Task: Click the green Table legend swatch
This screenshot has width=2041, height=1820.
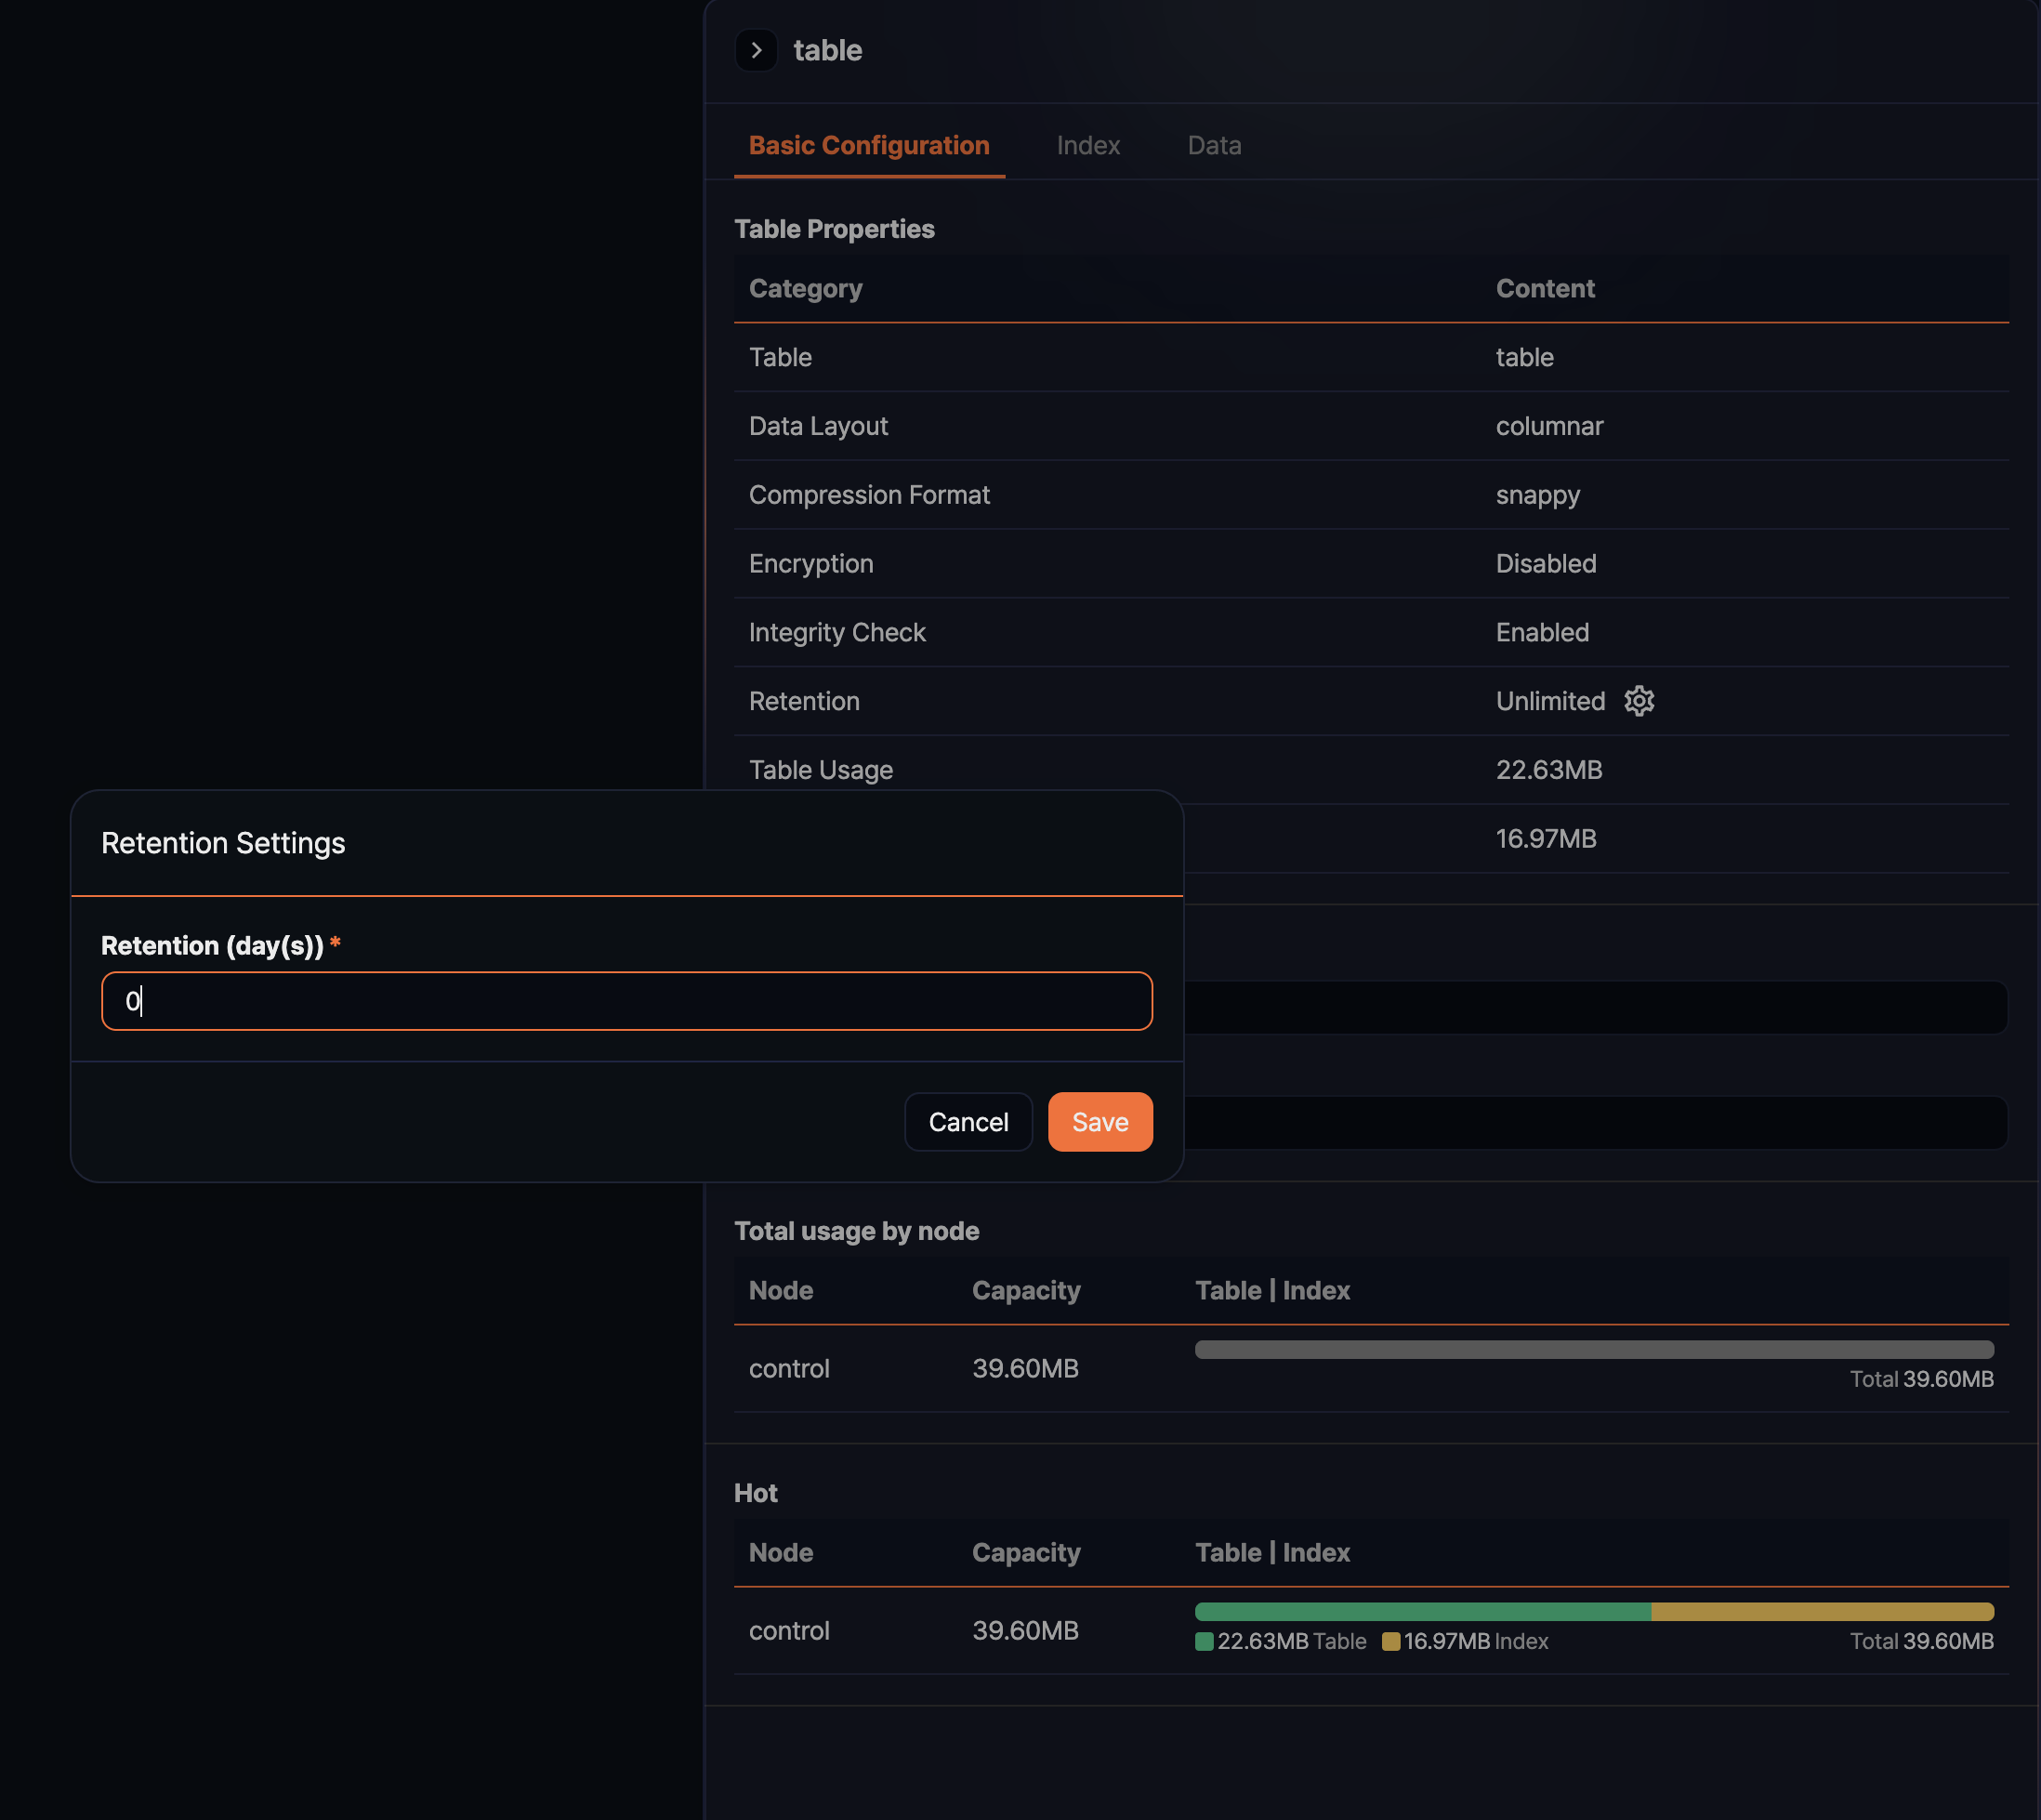Action: click(x=1204, y=1641)
